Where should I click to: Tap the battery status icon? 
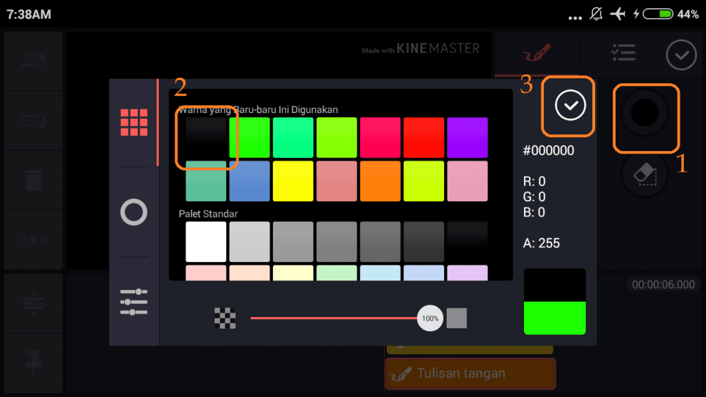[x=658, y=14]
